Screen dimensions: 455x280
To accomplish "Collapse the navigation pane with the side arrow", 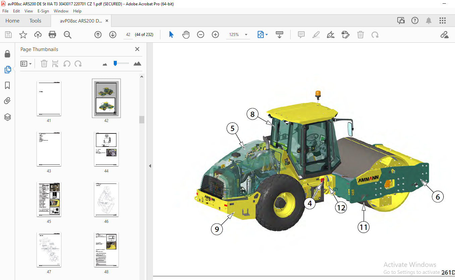I will (150, 166).
